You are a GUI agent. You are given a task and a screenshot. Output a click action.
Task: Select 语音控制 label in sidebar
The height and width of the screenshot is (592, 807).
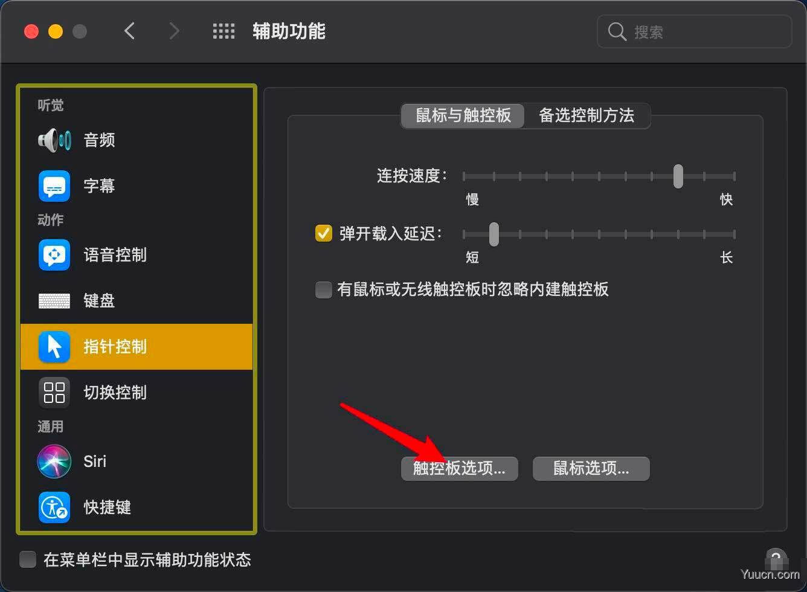pyautogui.click(x=115, y=255)
